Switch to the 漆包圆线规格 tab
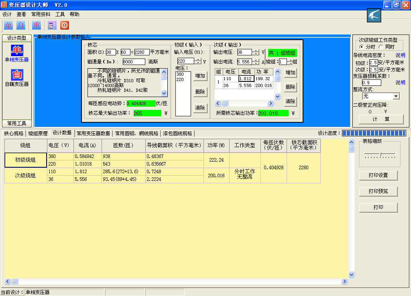Image resolution: width=411 pixels, height=296 pixels. 177,133
